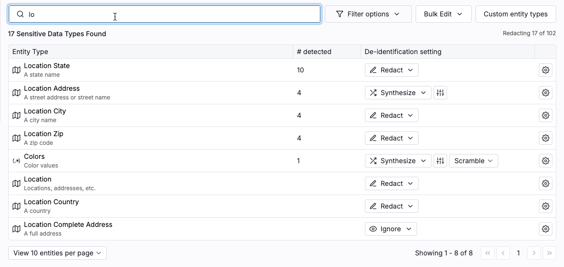
Task: Jump to the last page arrow
Action: [549, 253]
